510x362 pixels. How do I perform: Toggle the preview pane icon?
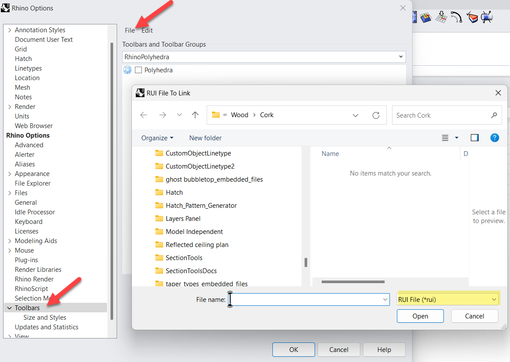(475, 138)
